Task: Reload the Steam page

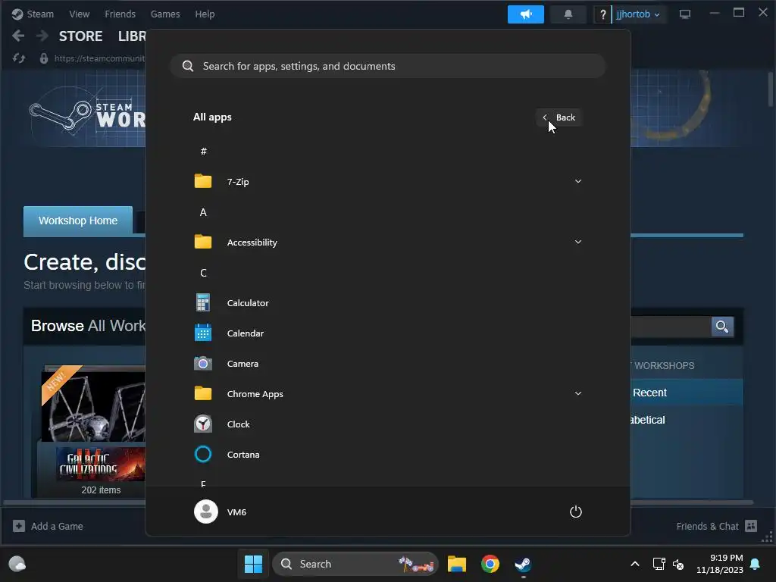Action: tap(19, 58)
